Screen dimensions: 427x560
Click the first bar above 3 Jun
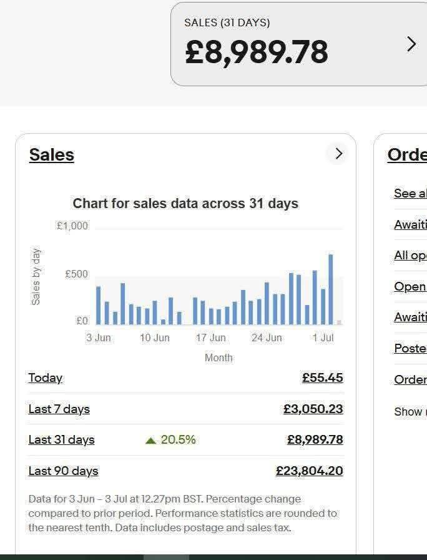pos(98,305)
